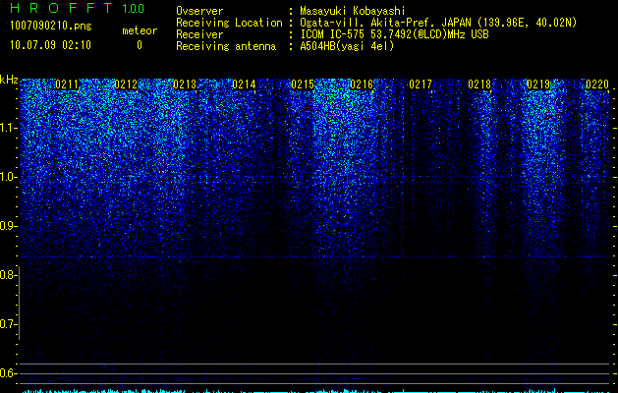Viewport: 618px width, 393px height.
Task: Click the 1.1 kHz axis label
Action: coord(9,128)
